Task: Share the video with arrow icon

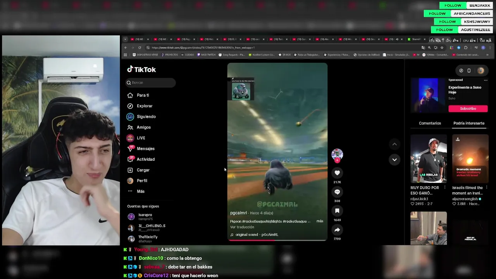Action: pos(337,230)
